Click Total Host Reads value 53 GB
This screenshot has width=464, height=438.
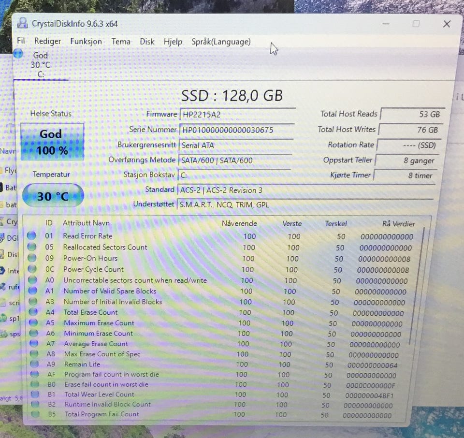(412, 114)
